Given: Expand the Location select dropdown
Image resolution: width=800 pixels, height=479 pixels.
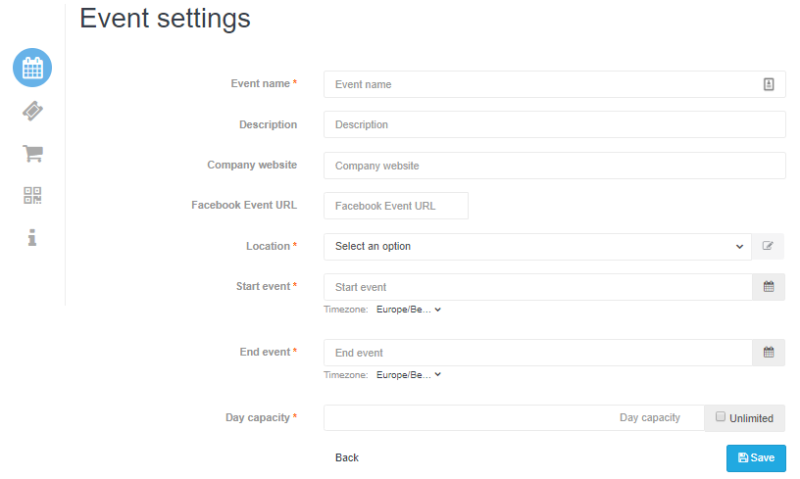Looking at the screenshot, I should [537, 247].
